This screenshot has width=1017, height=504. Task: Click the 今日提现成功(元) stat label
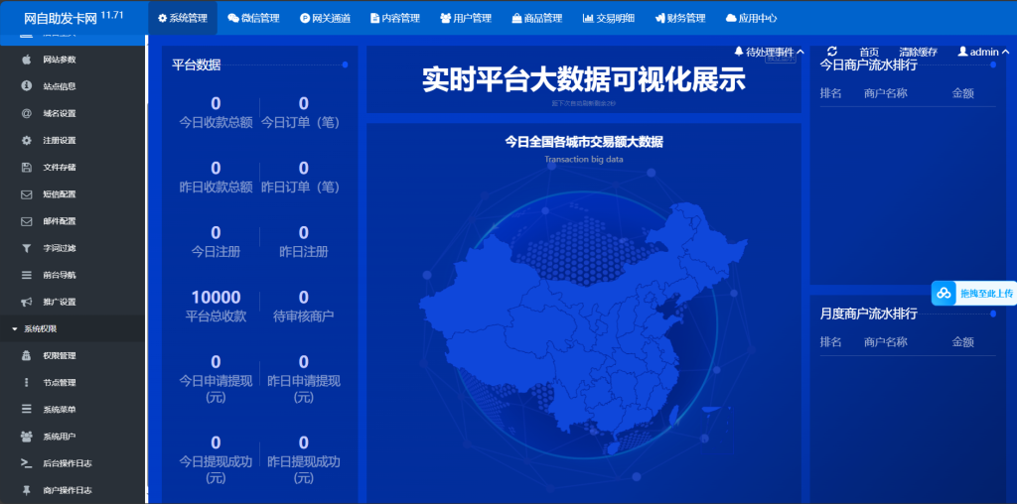(216, 470)
